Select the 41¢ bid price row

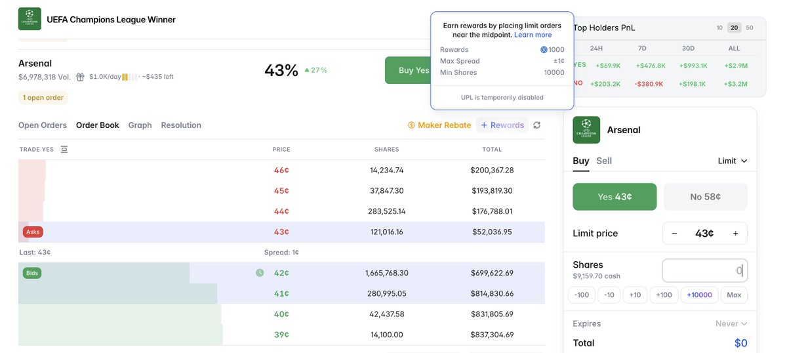[x=281, y=293]
